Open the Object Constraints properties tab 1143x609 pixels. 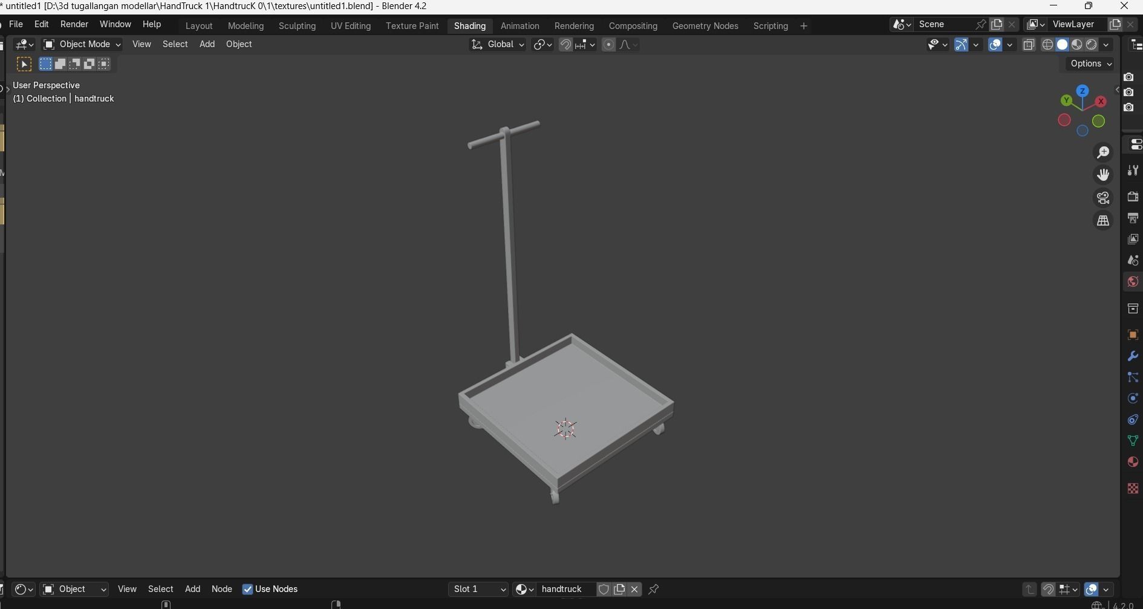[x=1133, y=419]
